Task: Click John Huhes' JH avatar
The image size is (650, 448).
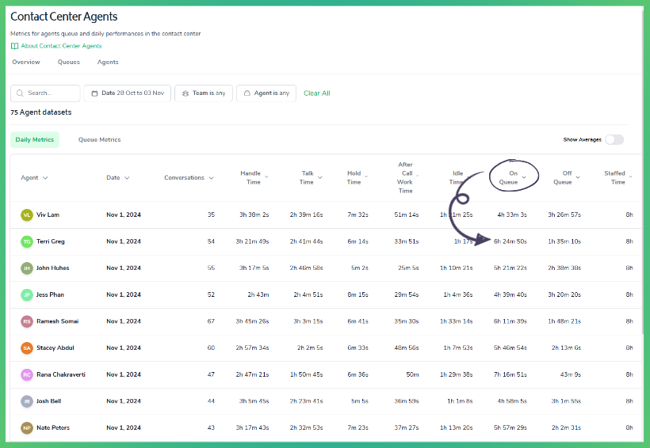Action: click(x=27, y=268)
